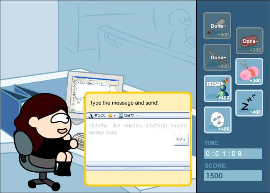Screen dimensions: 270x193
Task: Pick the face mask +400 task
Action: point(218,120)
